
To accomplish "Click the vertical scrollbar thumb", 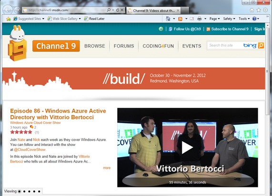I will point(267,71).
